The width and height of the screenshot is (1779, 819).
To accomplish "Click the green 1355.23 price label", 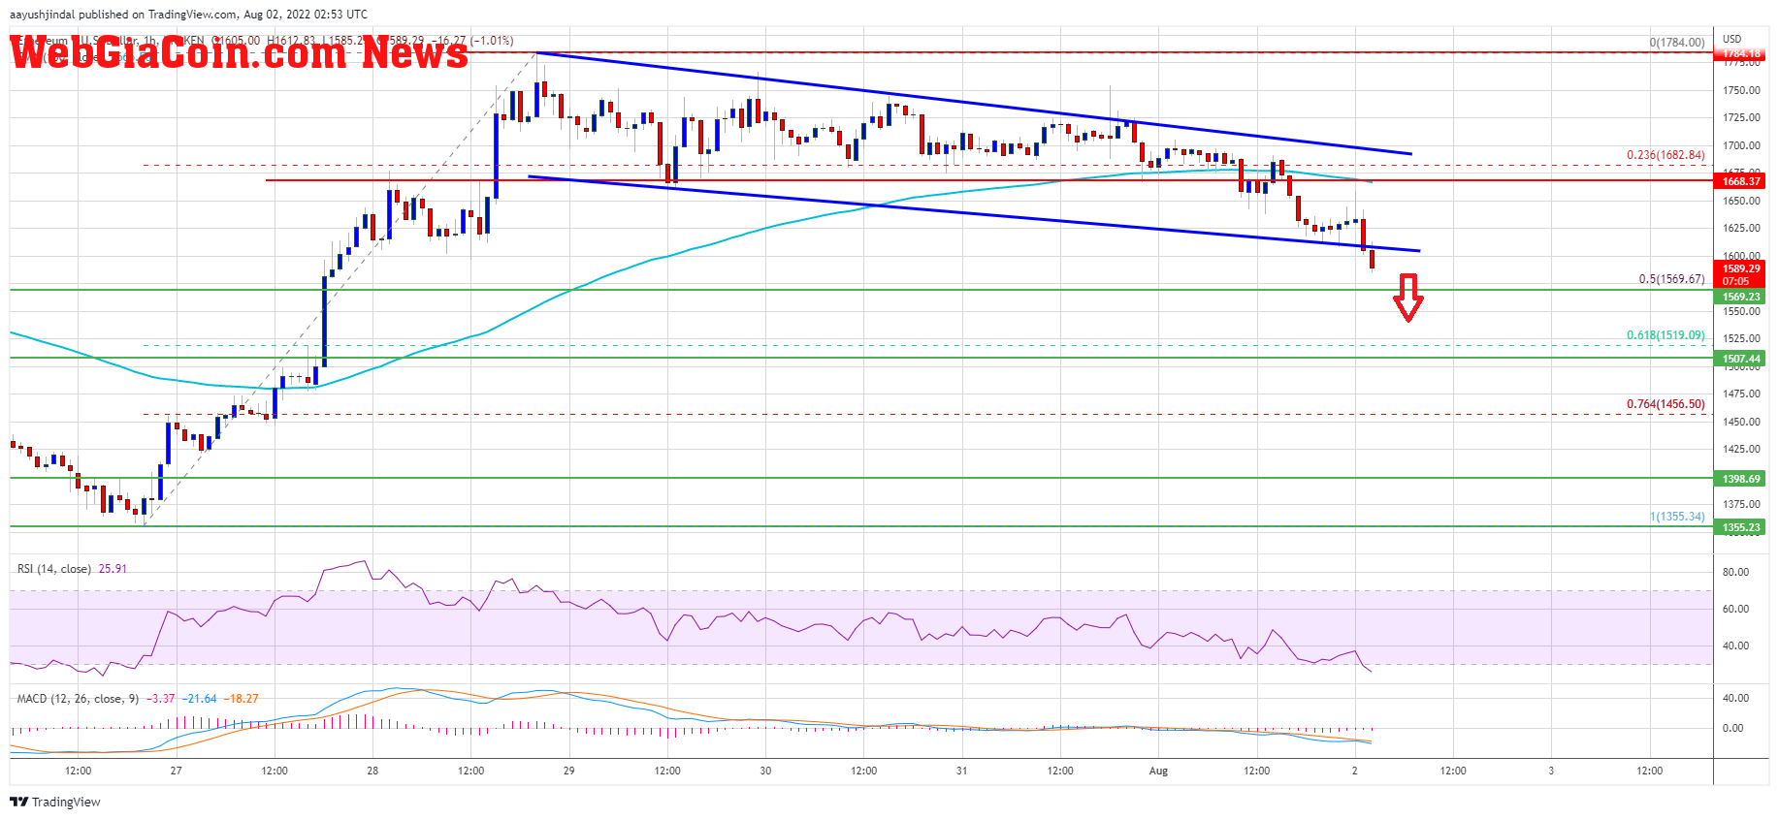I will [1741, 527].
